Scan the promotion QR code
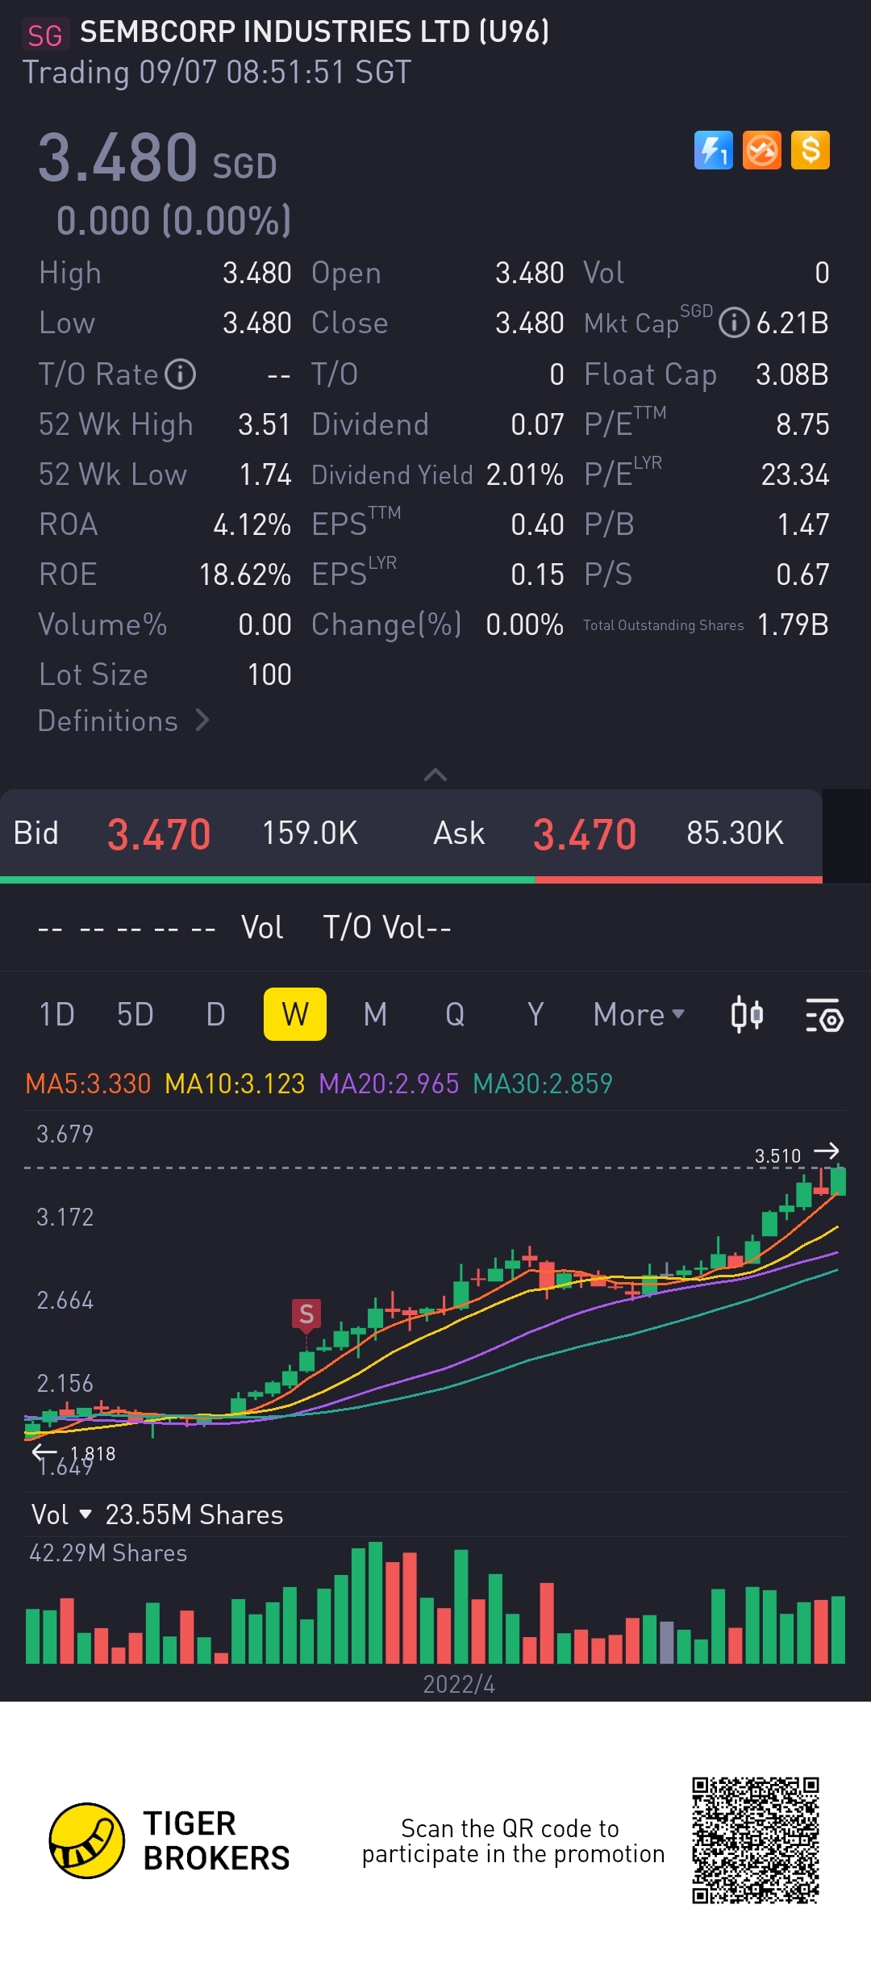Viewport: 871px width, 1980px height. coord(756,1840)
